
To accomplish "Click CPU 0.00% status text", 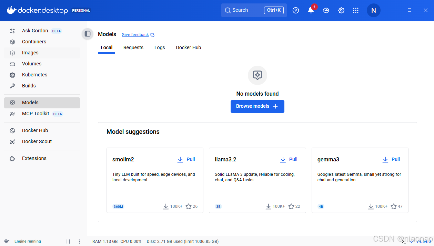I will coord(131,242).
